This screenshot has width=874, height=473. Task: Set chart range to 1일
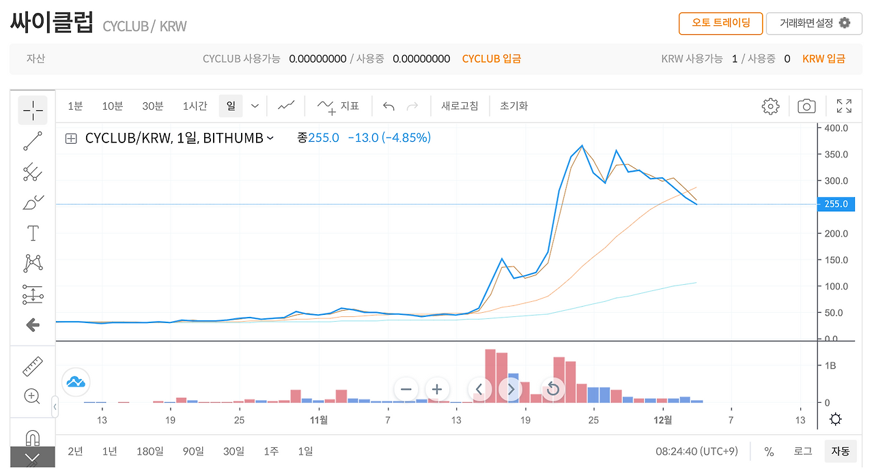[x=305, y=451]
